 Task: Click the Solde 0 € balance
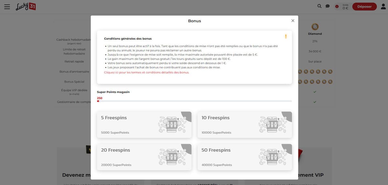(345, 7)
